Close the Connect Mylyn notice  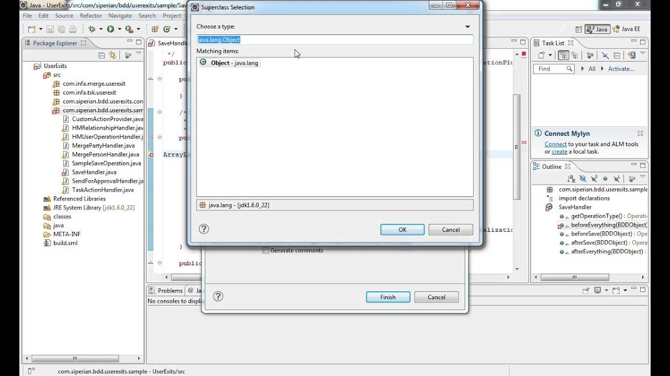coord(640,133)
